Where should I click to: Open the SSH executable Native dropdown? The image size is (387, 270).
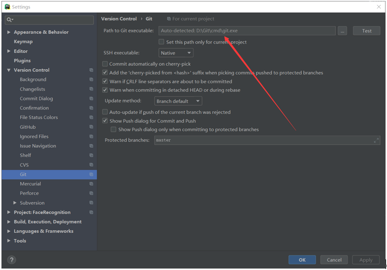pyautogui.click(x=176, y=53)
